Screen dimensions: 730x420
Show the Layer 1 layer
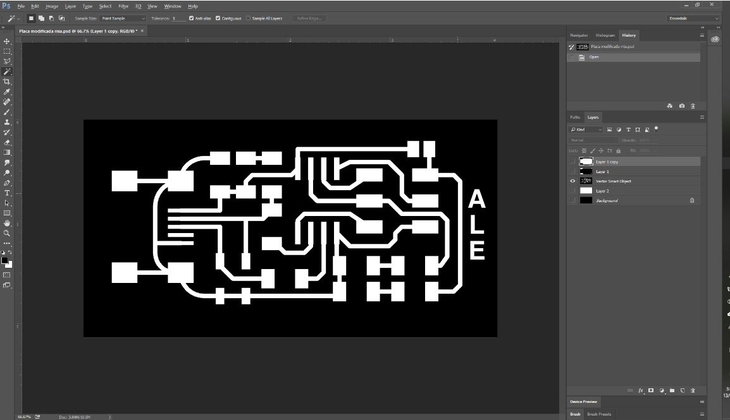(572, 171)
